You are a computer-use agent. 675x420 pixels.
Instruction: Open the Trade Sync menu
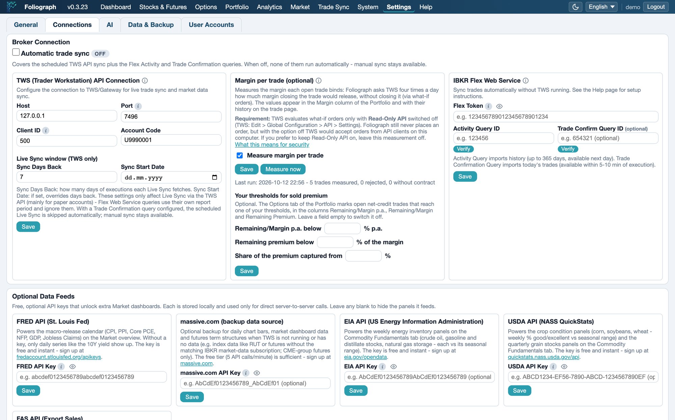[333, 7]
